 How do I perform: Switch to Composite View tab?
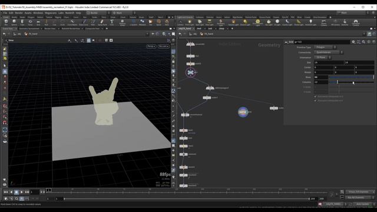click(x=92, y=29)
